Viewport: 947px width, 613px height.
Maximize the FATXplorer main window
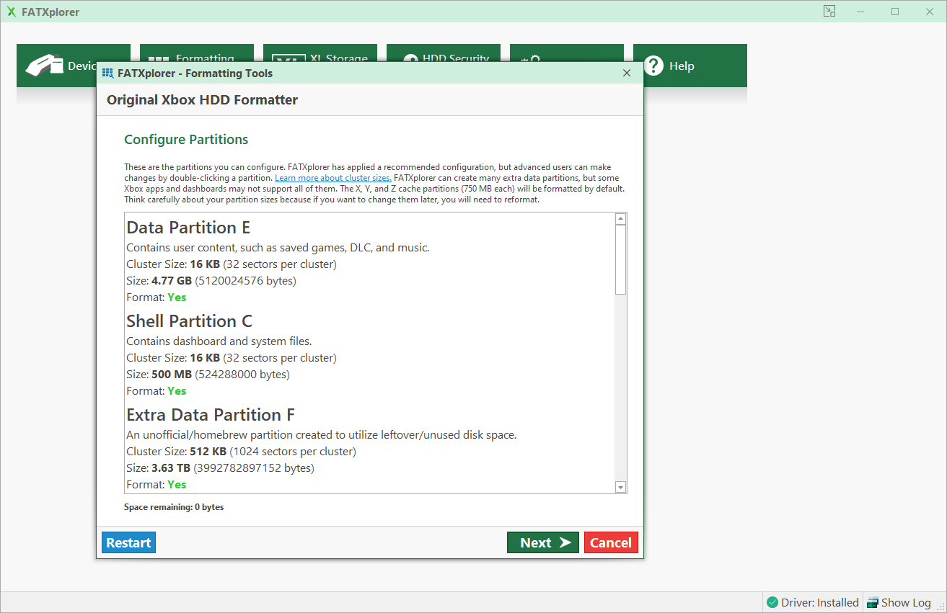[x=895, y=12]
